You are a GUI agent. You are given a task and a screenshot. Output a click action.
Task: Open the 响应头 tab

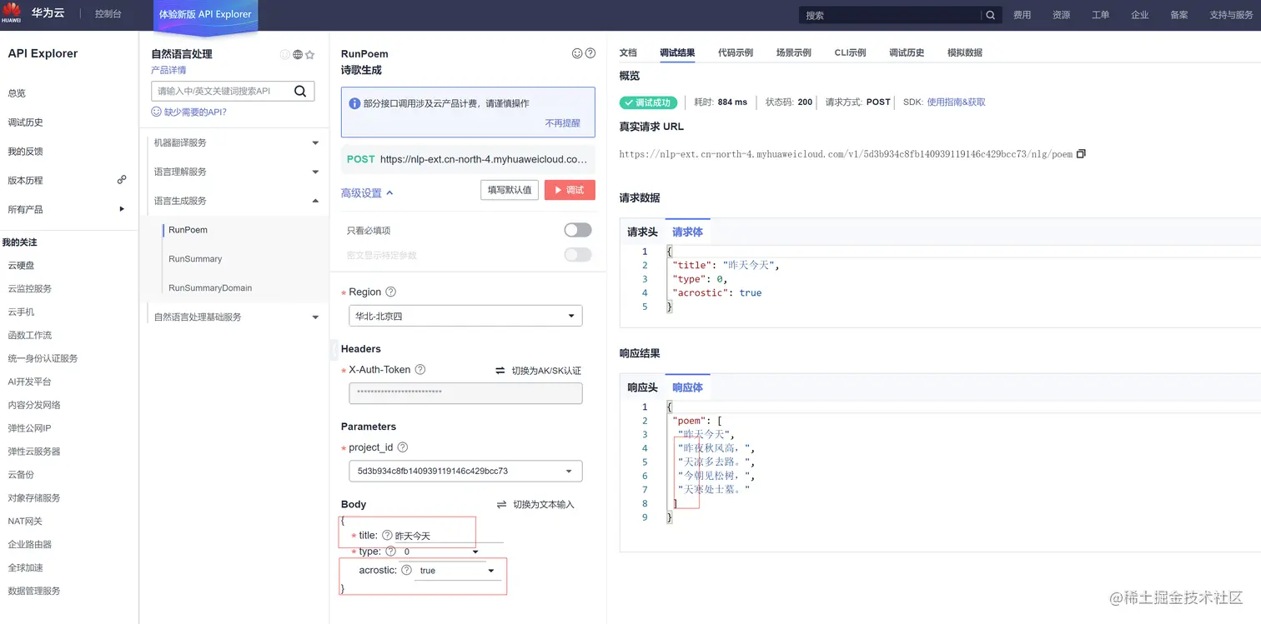[x=642, y=387]
